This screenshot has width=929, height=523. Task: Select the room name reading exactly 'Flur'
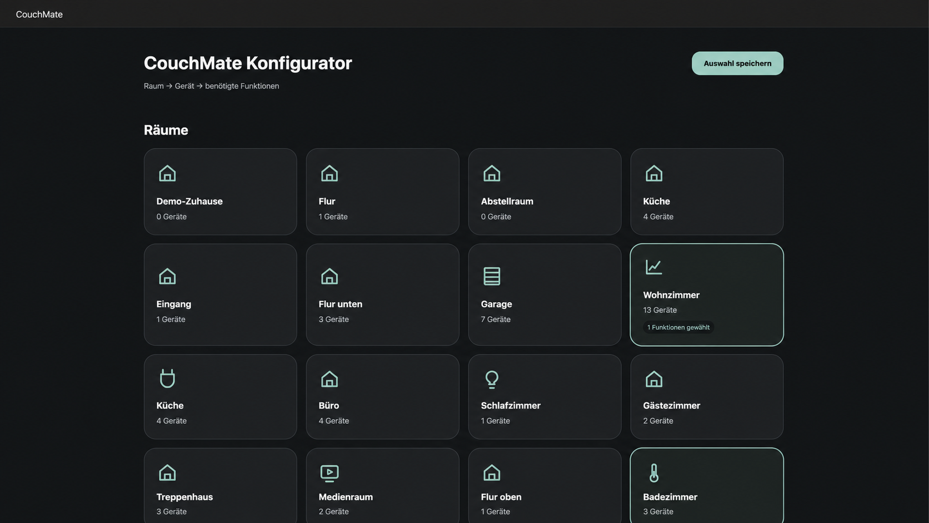tap(327, 201)
